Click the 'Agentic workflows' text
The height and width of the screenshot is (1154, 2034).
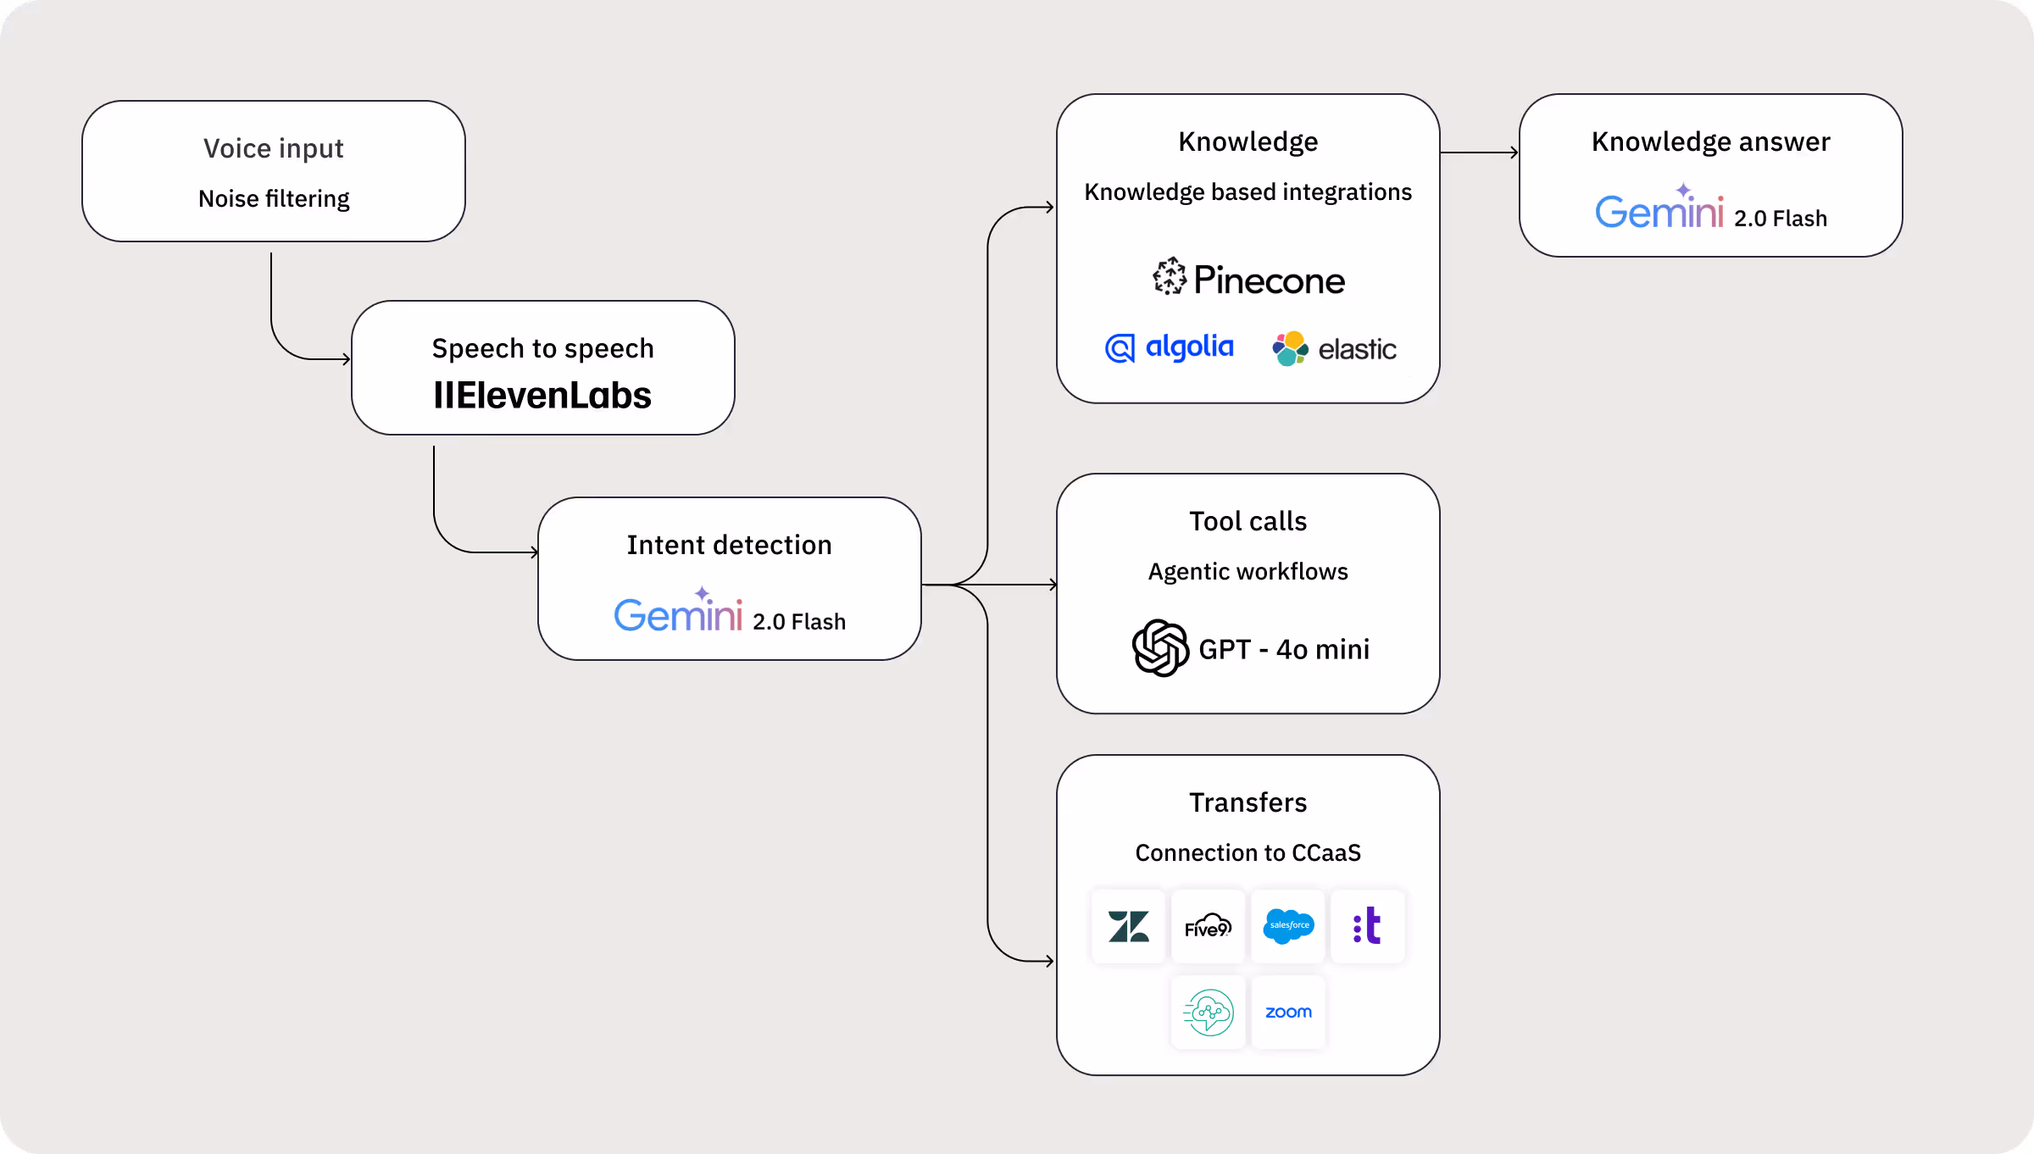coord(1248,572)
